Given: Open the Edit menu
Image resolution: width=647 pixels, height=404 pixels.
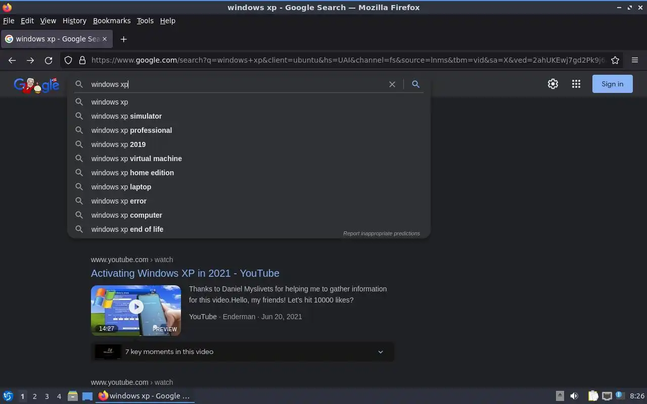Looking at the screenshot, I should coord(27,21).
